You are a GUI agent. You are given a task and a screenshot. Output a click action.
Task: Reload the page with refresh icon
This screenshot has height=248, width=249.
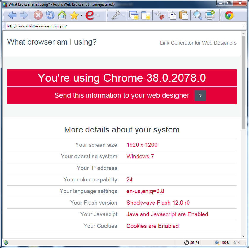click(50, 15)
